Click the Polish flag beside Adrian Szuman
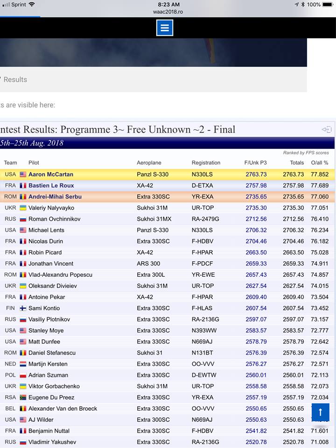The image size is (336, 448). click(23, 375)
